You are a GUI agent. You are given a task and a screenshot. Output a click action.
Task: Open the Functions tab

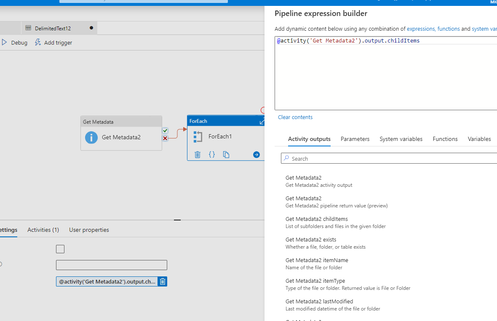tap(445, 139)
